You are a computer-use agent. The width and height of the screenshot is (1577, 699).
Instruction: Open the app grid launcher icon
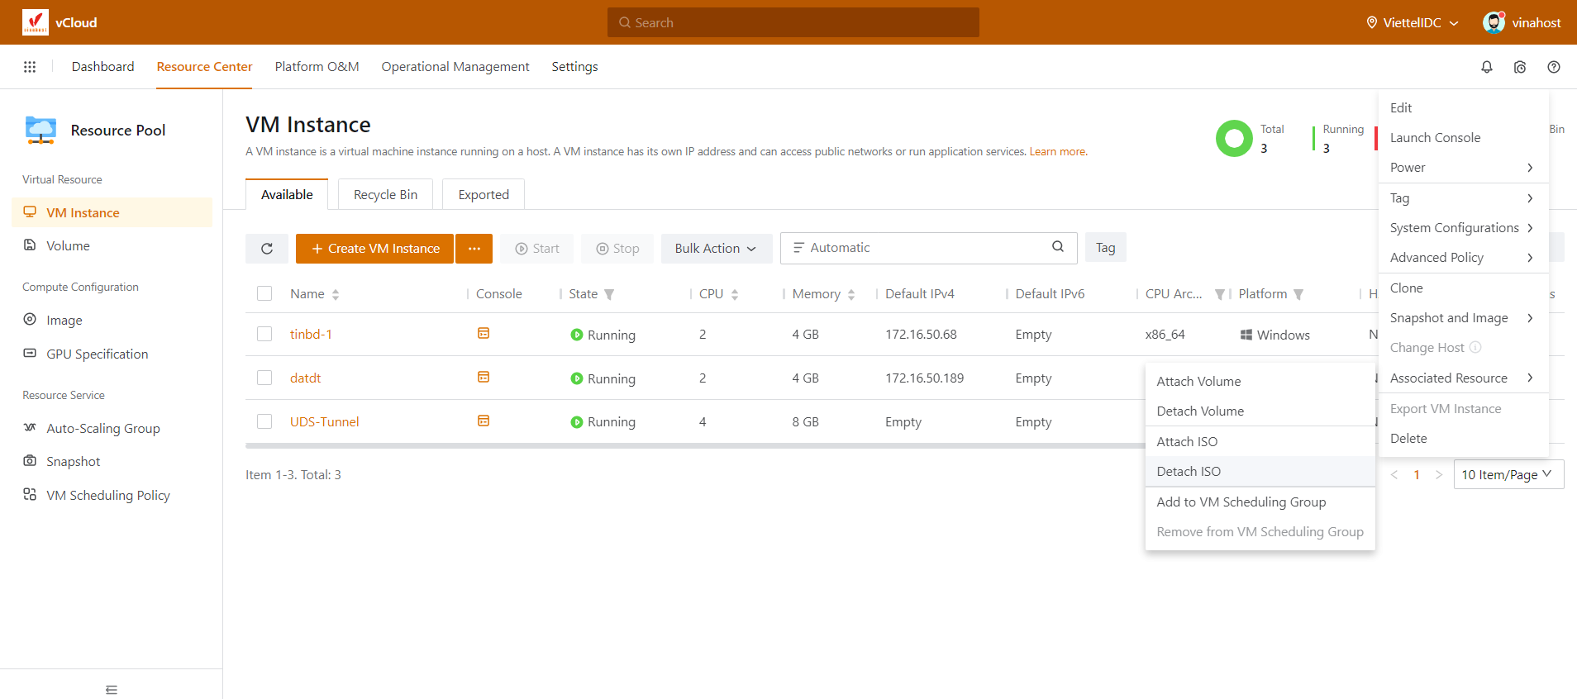(30, 67)
